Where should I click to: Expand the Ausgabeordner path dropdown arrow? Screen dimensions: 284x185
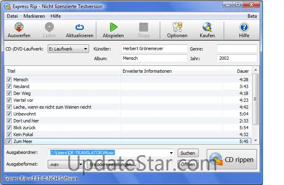pos(171,153)
